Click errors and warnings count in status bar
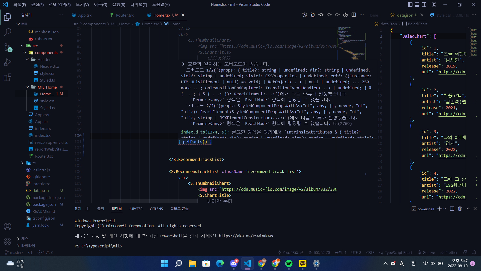The image size is (481, 271). click(x=46, y=252)
